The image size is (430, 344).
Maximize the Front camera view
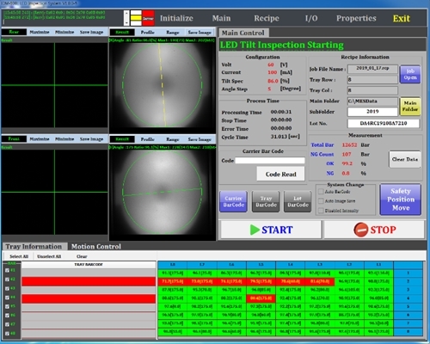40,139
